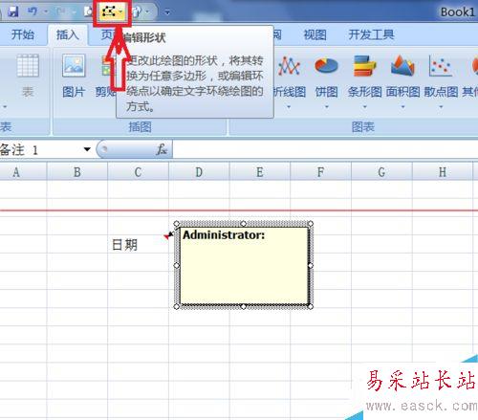
Task: Click the comment box bottom-middle handle
Action: 244,306
